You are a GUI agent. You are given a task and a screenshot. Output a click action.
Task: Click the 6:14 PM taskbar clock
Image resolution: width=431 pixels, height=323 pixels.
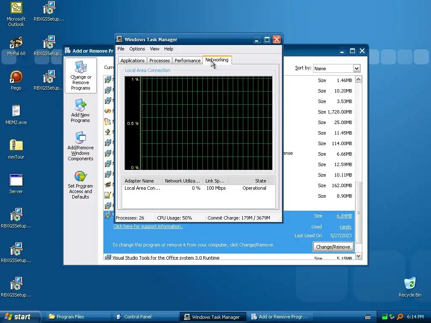415,317
